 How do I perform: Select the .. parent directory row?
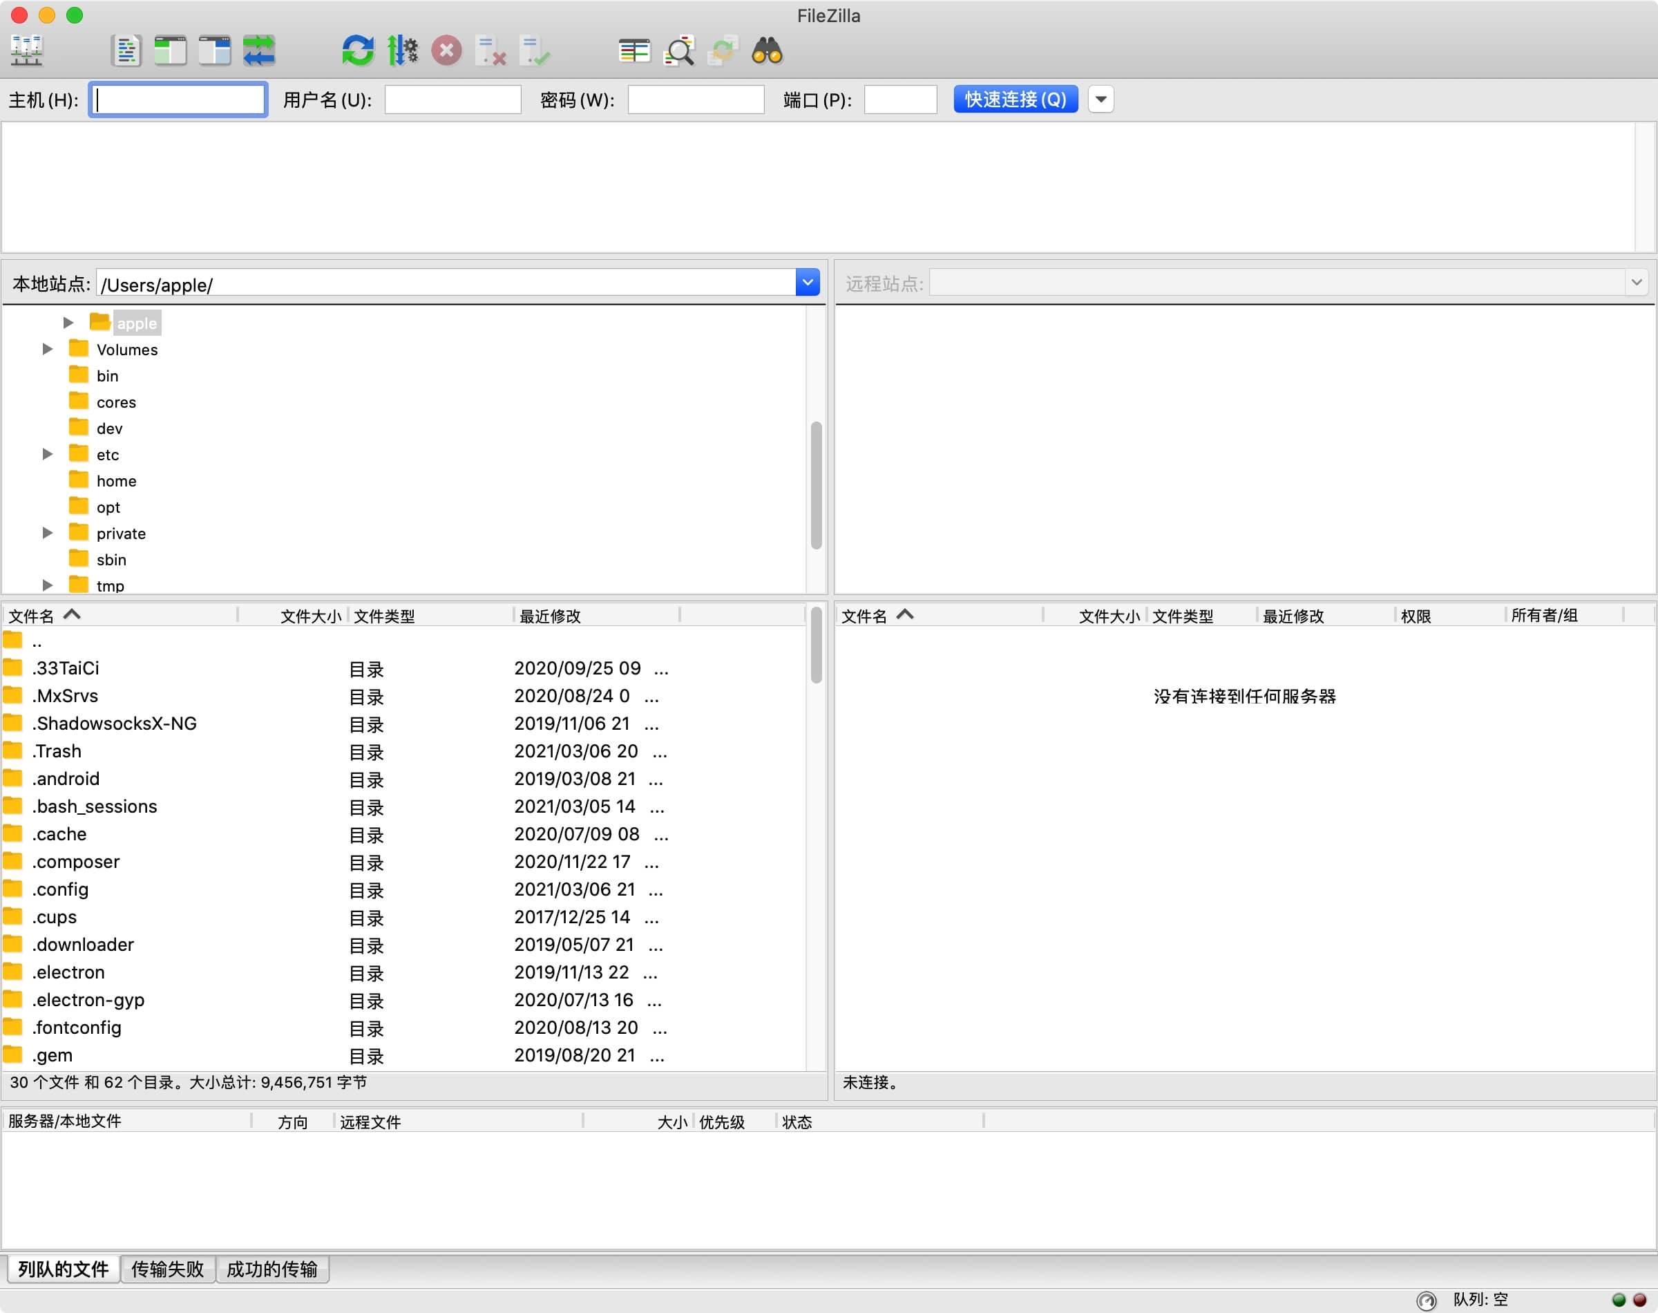[403, 641]
